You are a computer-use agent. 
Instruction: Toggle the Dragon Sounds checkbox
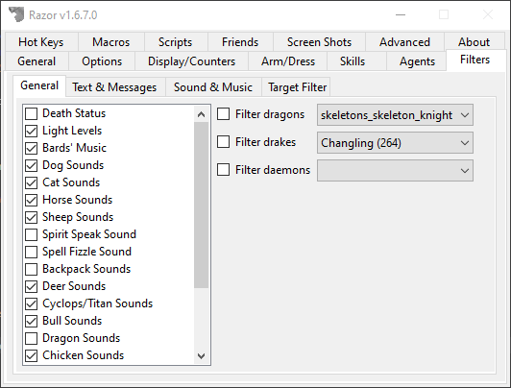[32, 338]
